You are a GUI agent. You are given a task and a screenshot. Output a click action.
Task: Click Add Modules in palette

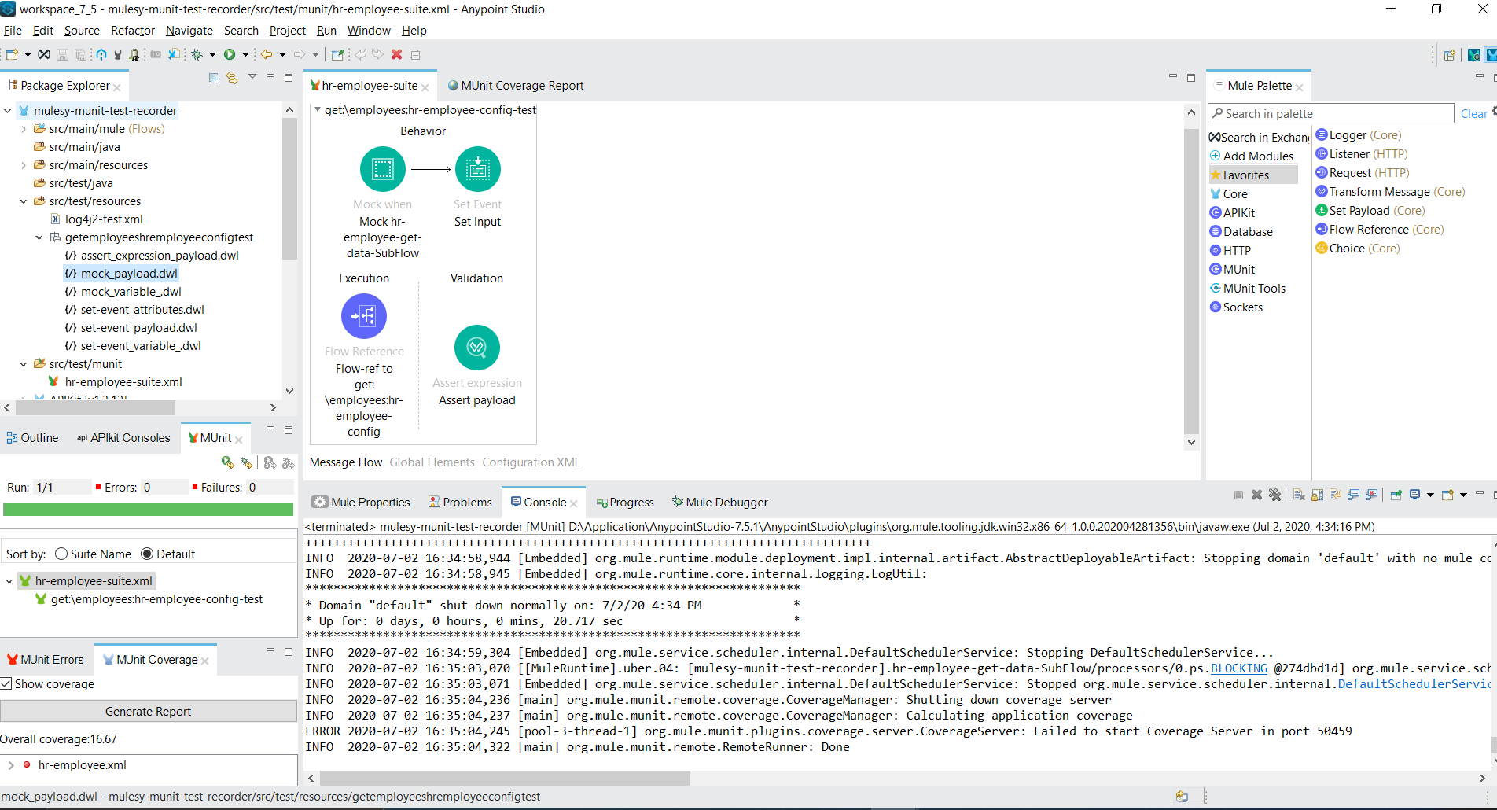click(1252, 156)
